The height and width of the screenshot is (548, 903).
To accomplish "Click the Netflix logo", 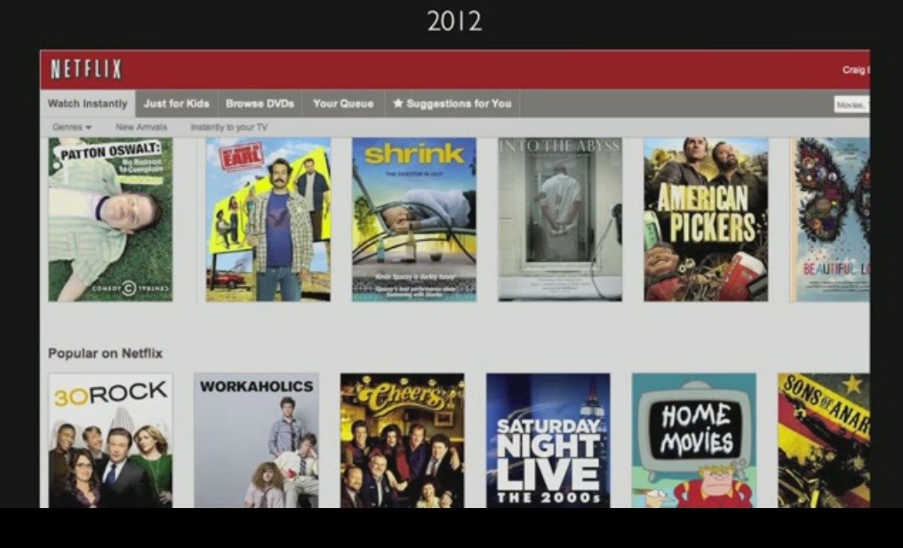I will point(86,69).
